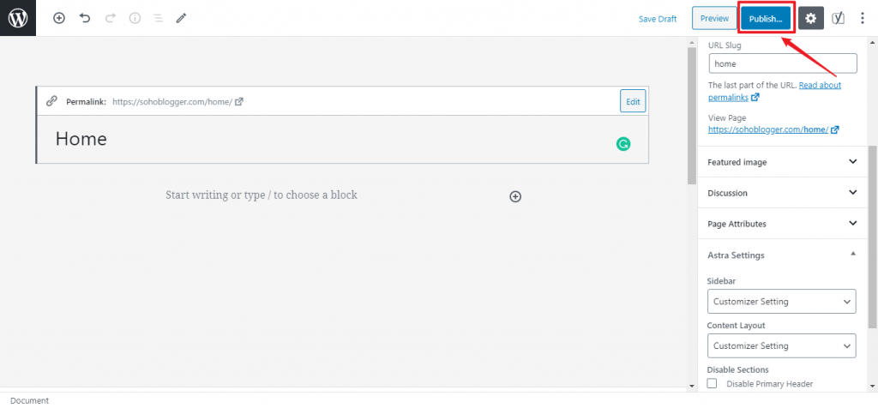The image size is (878, 408).
Task: Open the content structure info icon
Action: 135,18
